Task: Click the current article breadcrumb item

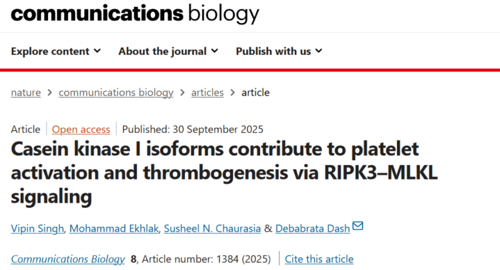Action: click(255, 92)
